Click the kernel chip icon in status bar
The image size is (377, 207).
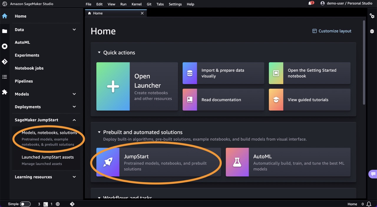[x=58, y=204]
